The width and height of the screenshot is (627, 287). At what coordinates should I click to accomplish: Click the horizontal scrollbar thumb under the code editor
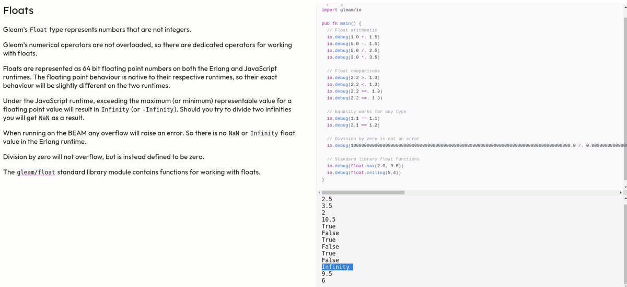pyautogui.click(x=362, y=192)
